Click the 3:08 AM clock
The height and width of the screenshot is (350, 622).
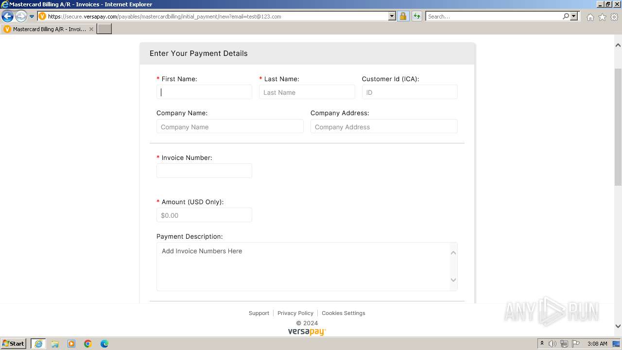(x=597, y=344)
